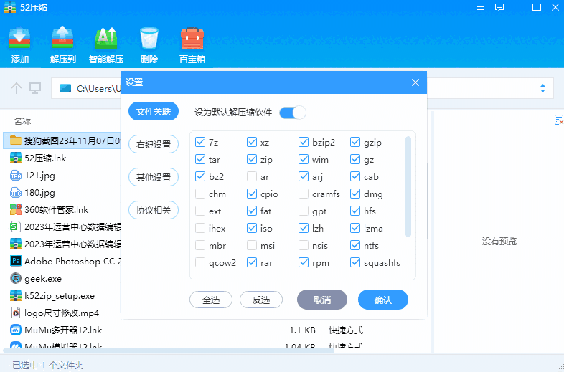
Task: Uncheck the squashfs checkbox
Action: tap(355, 263)
